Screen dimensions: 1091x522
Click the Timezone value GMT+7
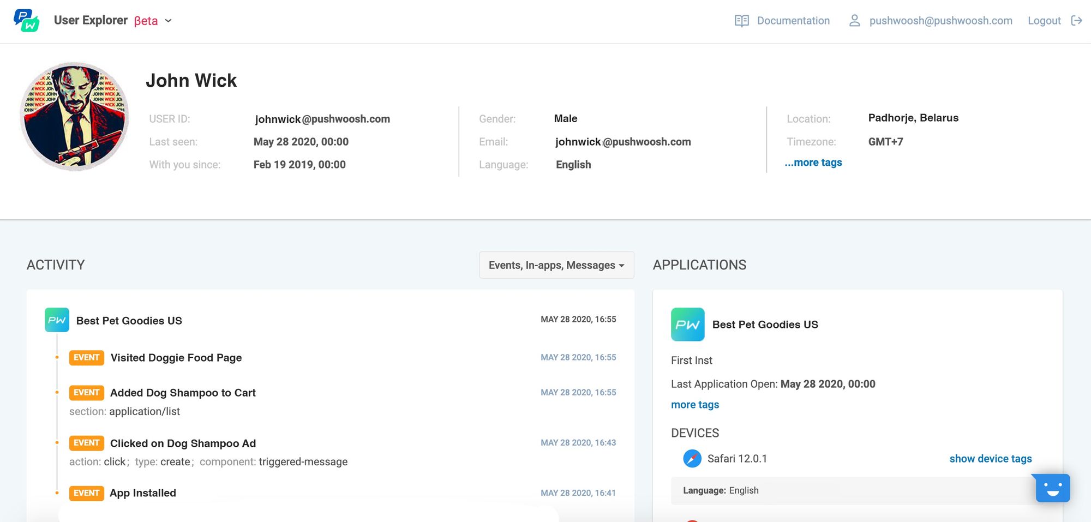885,142
